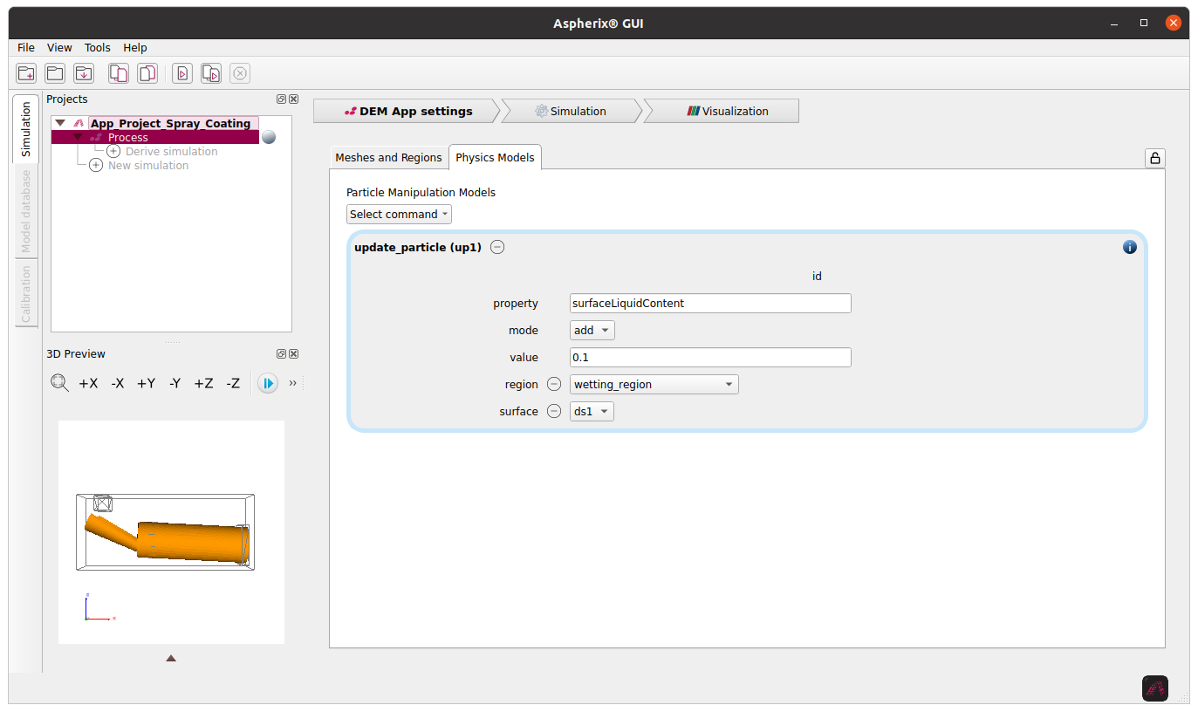Open the surface dropdown showing ds1
Image resolution: width=1198 pixels, height=712 pixels.
click(592, 412)
